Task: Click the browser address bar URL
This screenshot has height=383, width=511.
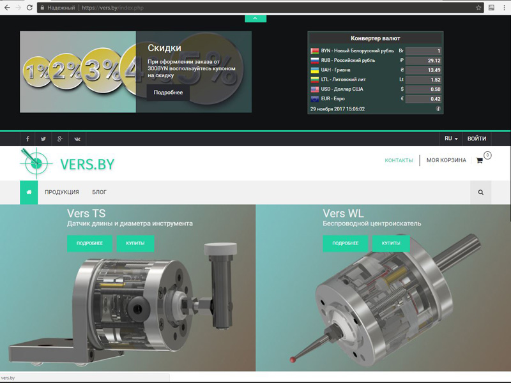Action: pyautogui.click(x=113, y=8)
